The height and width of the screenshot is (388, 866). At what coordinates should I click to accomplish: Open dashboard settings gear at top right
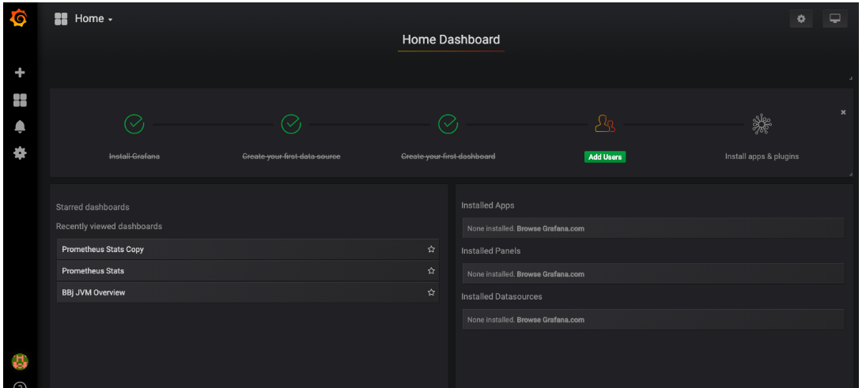point(801,19)
